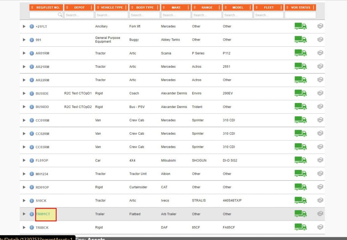Click the truck icon on the CC01RM row
The image size is (347, 240).
coord(300,120)
